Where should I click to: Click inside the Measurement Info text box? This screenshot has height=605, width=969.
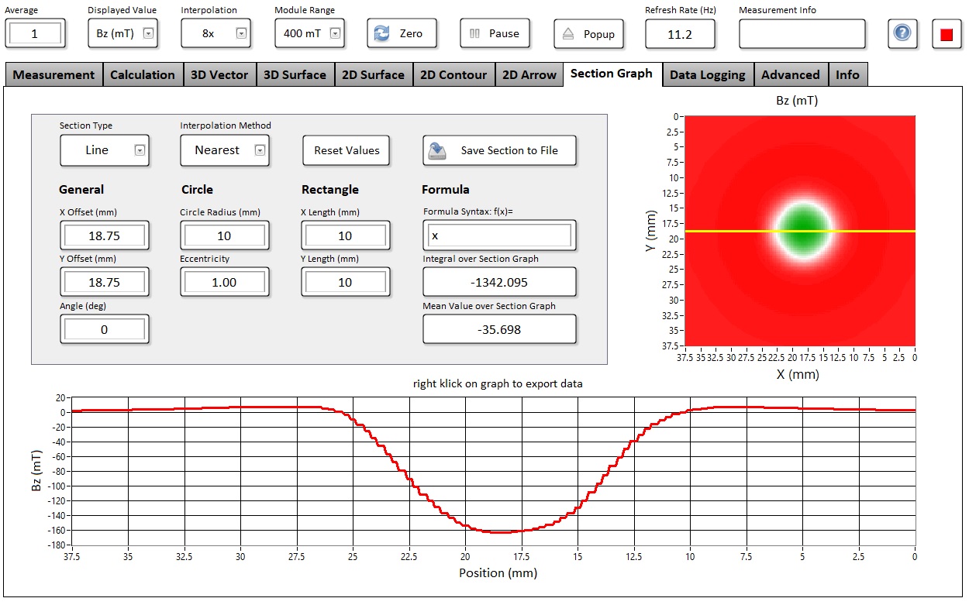point(802,33)
